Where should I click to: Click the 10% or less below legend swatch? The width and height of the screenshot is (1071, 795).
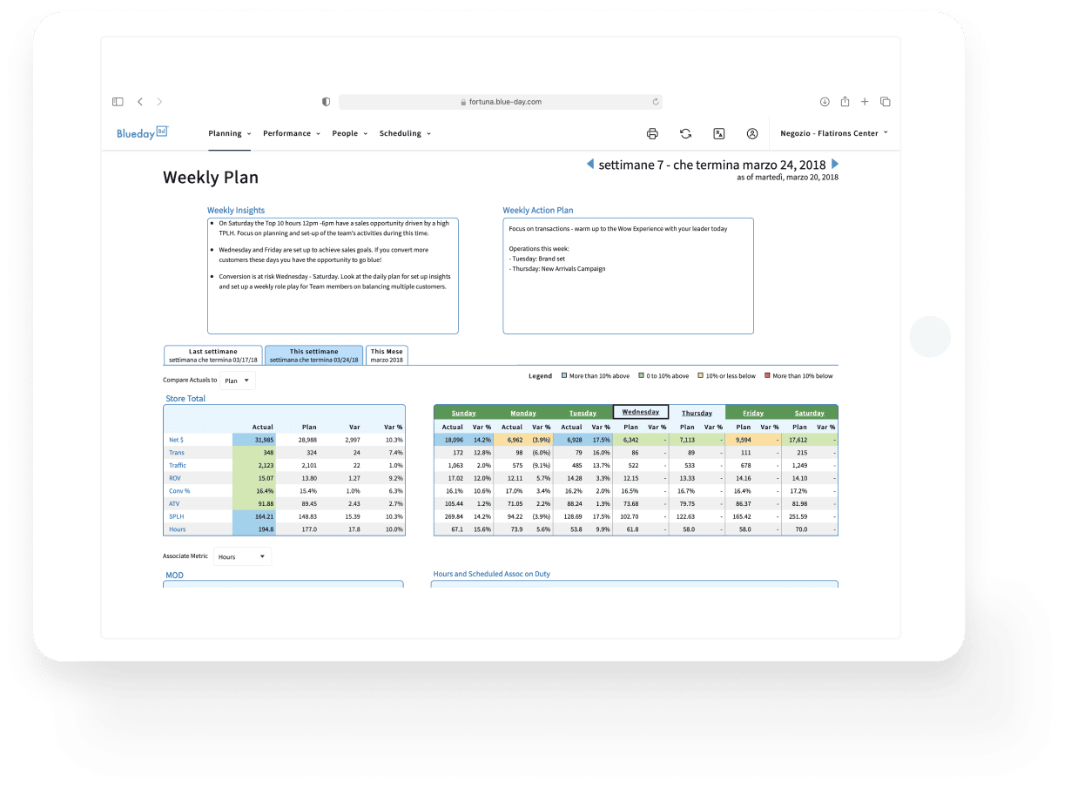(x=701, y=376)
